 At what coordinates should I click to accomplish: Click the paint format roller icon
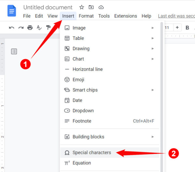pos(48,28)
